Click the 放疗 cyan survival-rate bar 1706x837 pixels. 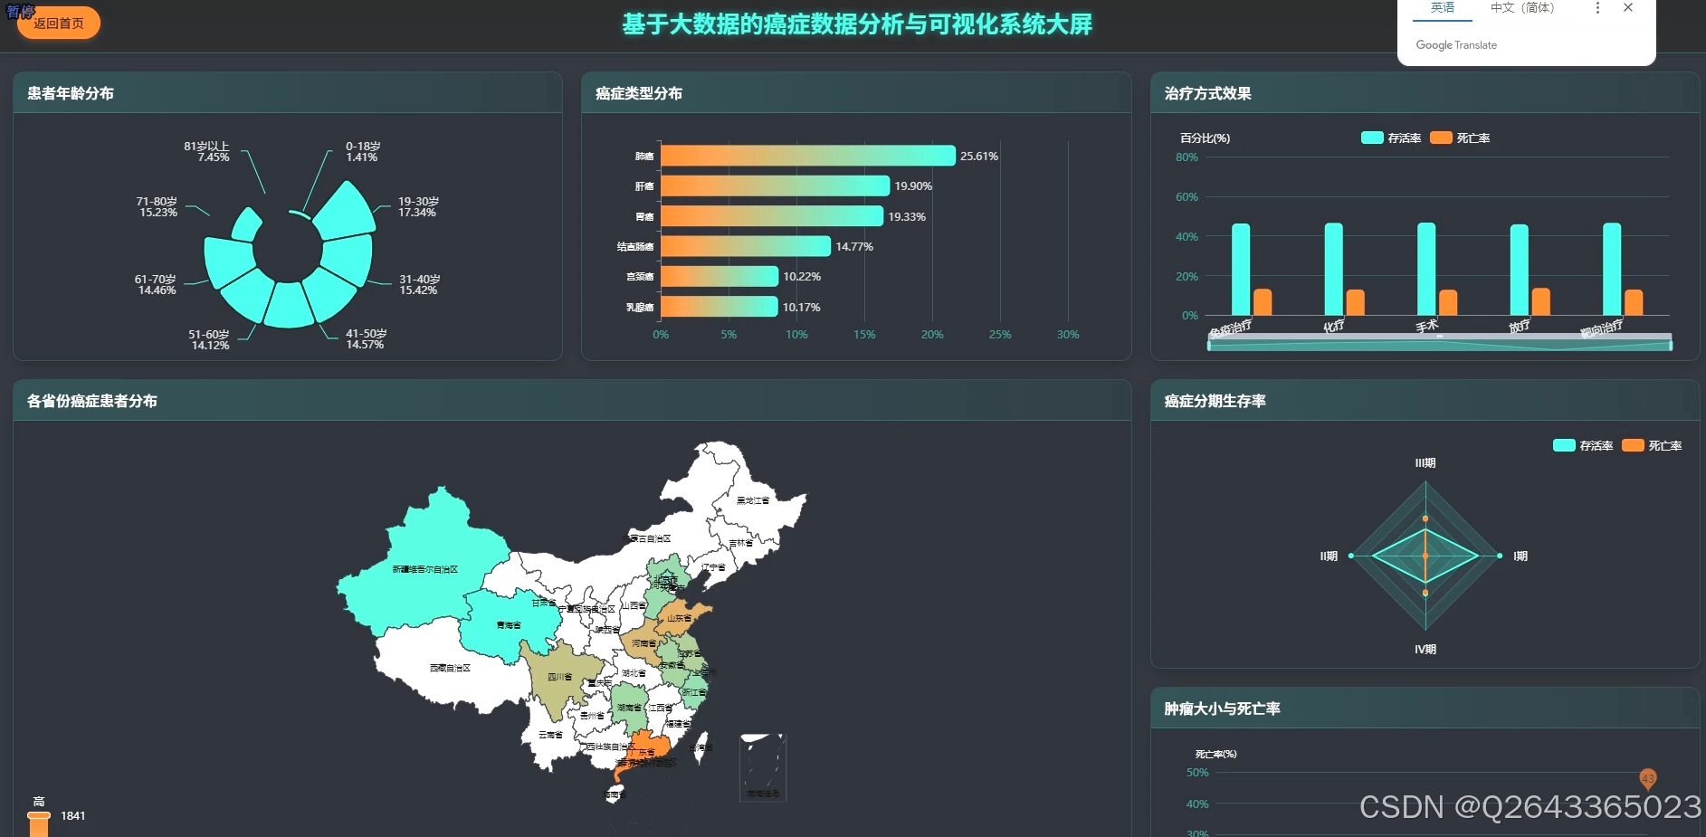[x=1519, y=270]
